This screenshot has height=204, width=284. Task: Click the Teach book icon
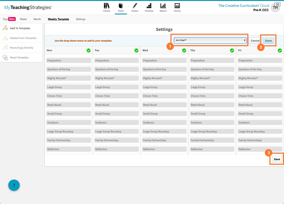coord(121,6)
